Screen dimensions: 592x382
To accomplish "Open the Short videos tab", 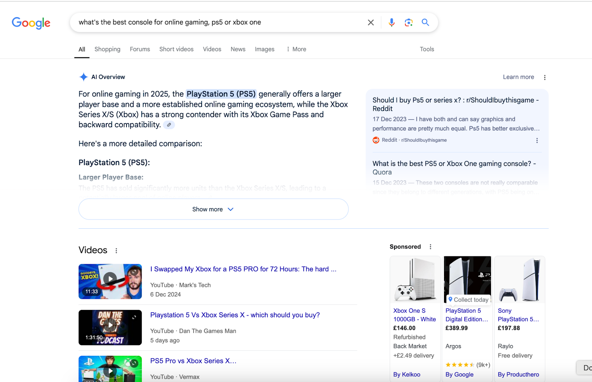I will coord(176,49).
